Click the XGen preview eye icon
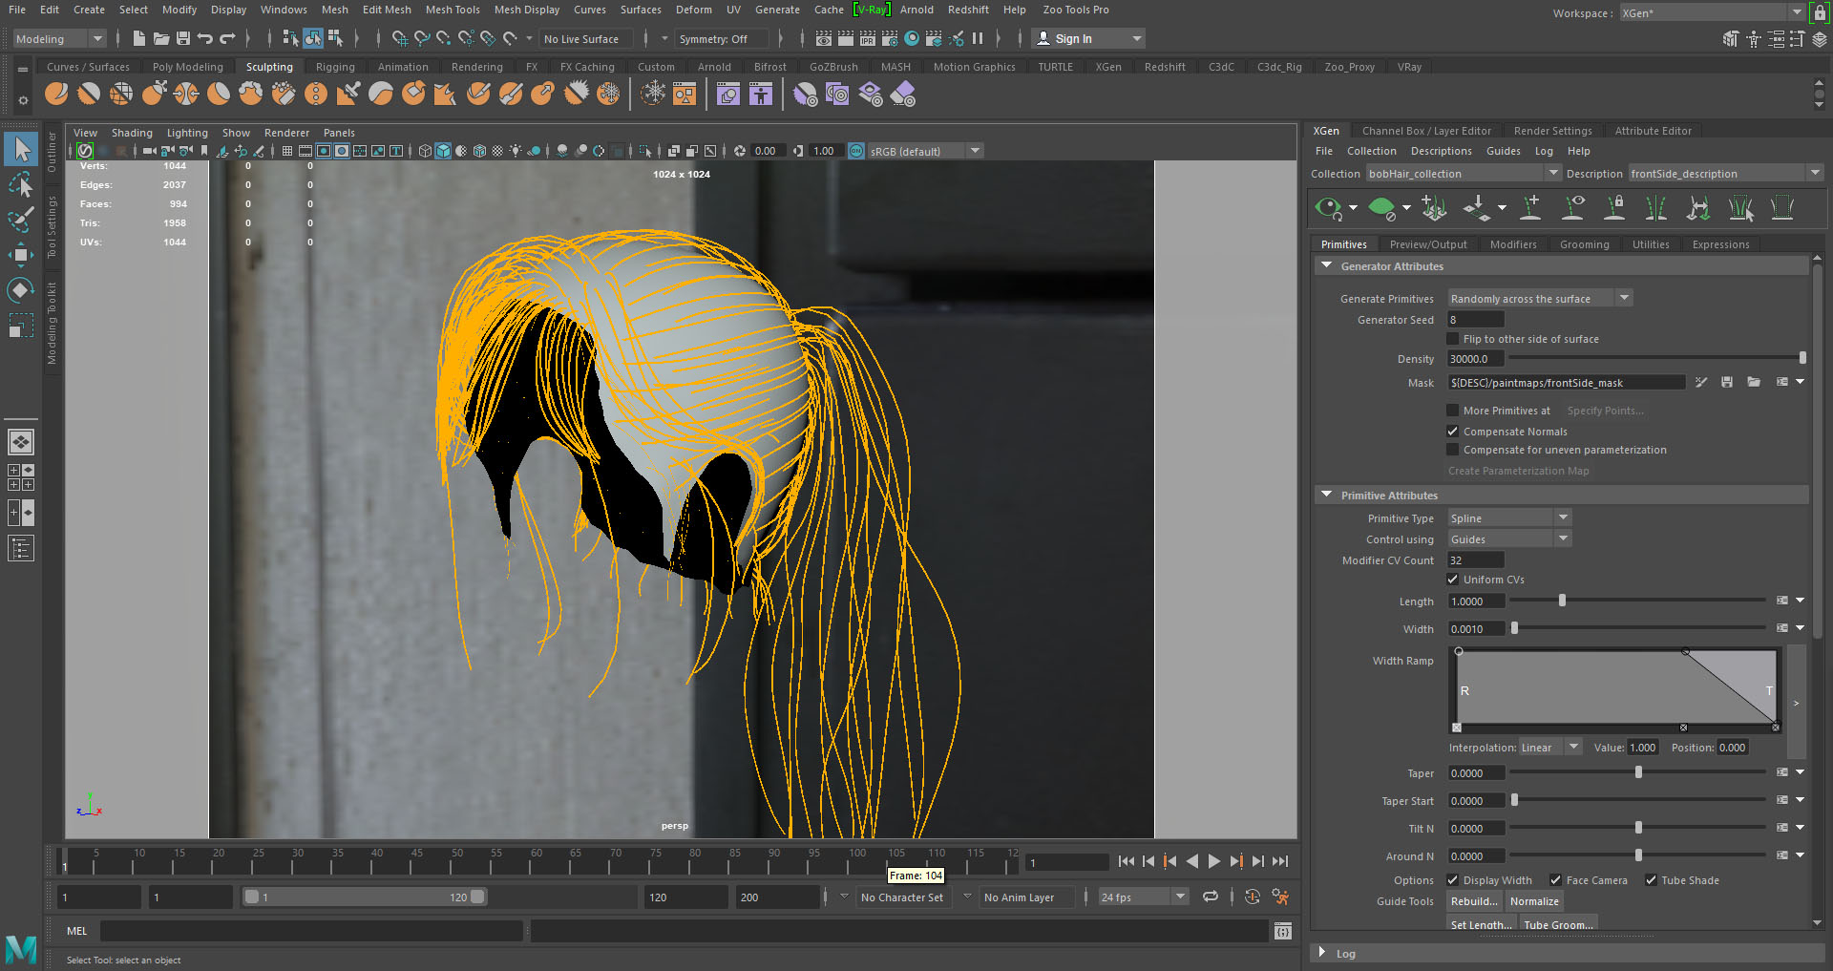The height and width of the screenshot is (971, 1833). [x=1328, y=207]
